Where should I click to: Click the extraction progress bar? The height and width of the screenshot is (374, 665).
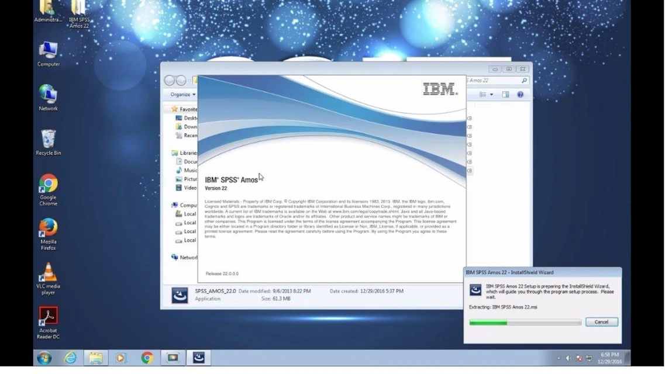[x=525, y=323]
